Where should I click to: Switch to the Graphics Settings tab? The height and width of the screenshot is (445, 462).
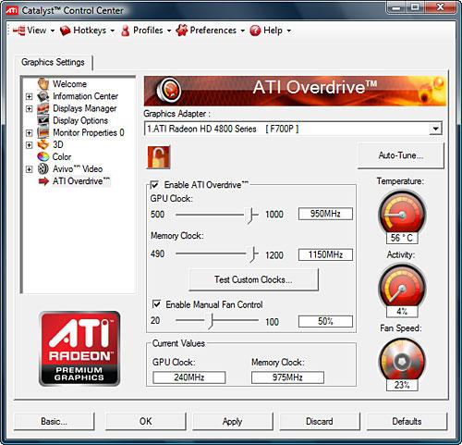coord(53,62)
